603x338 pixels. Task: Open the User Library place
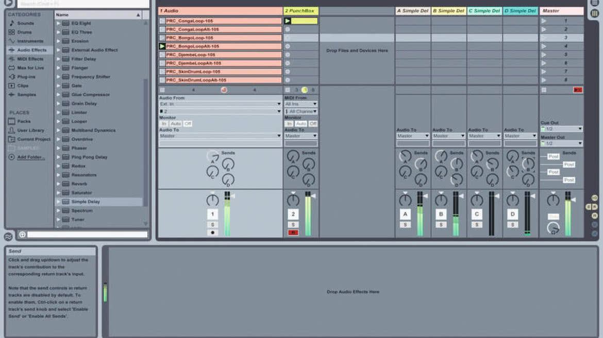(30, 130)
